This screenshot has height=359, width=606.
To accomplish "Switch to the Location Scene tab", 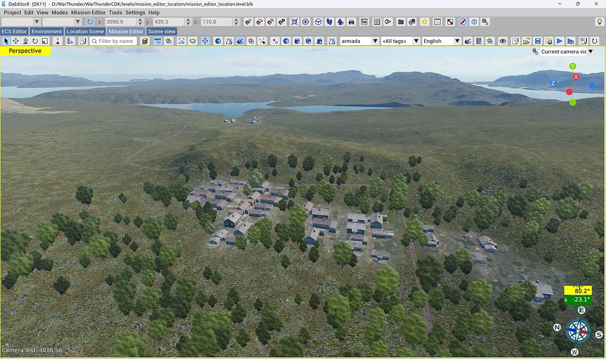I will click(x=85, y=31).
